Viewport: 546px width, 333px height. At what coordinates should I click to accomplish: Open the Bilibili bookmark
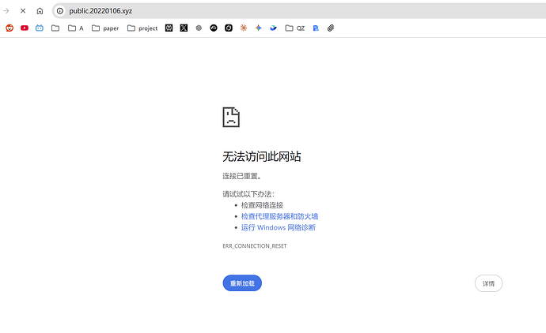[x=40, y=28]
